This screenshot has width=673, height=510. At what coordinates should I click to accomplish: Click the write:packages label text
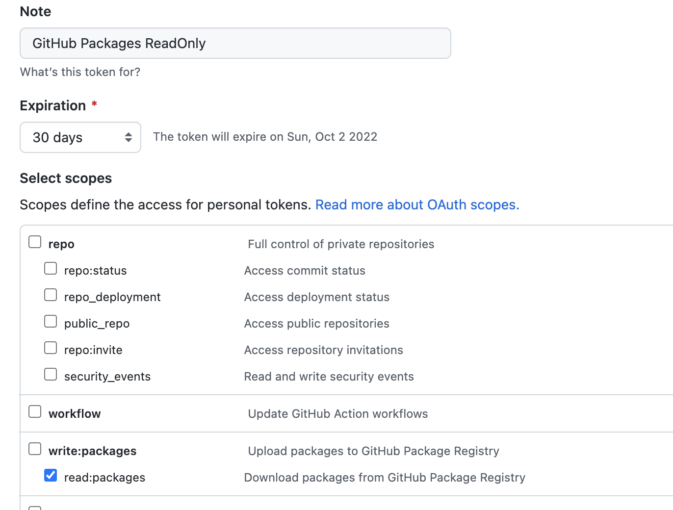pos(92,451)
